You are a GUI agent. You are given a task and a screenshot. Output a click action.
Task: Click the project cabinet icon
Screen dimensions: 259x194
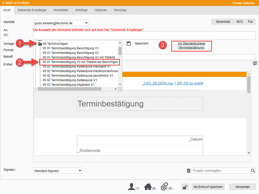pos(189,171)
